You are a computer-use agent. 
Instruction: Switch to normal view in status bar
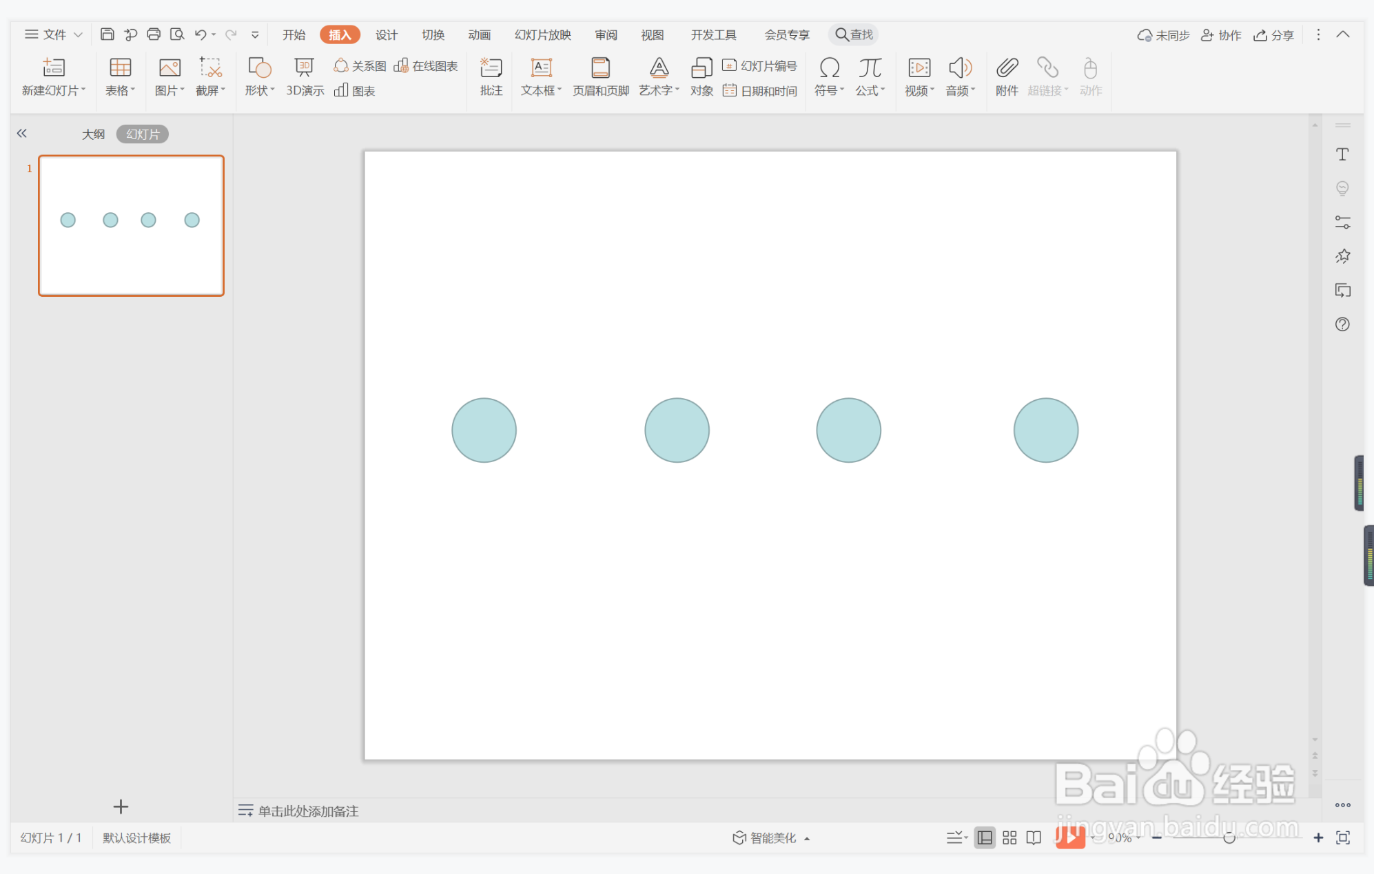point(985,837)
